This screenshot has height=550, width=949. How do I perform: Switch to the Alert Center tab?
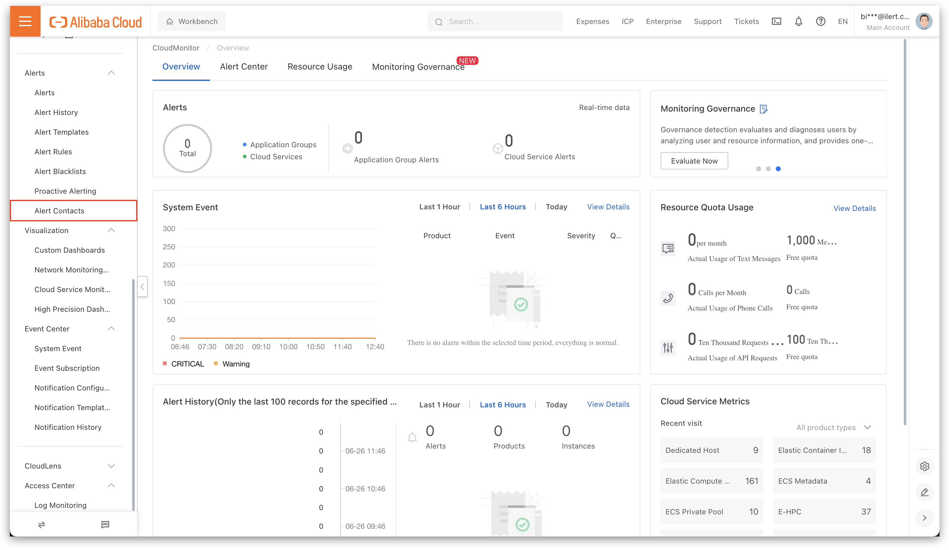point(244,67)
